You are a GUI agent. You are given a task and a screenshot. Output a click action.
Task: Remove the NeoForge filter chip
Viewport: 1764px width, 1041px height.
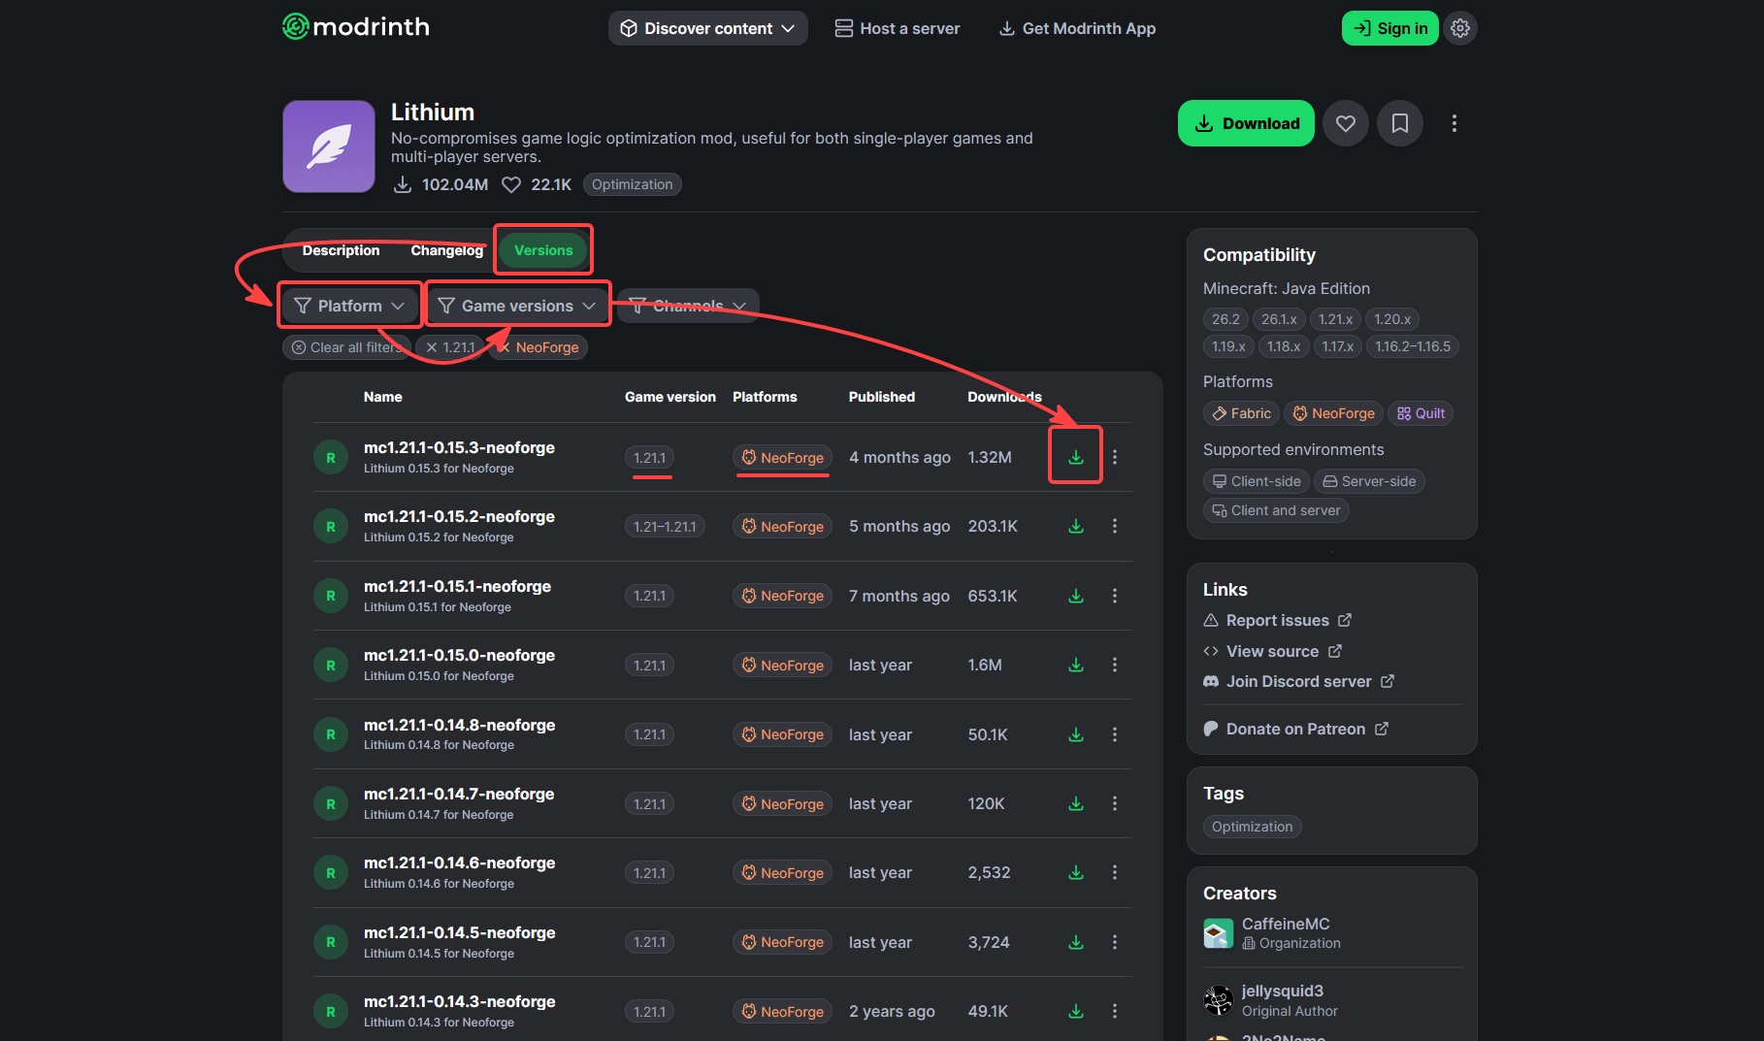[539, 347]
